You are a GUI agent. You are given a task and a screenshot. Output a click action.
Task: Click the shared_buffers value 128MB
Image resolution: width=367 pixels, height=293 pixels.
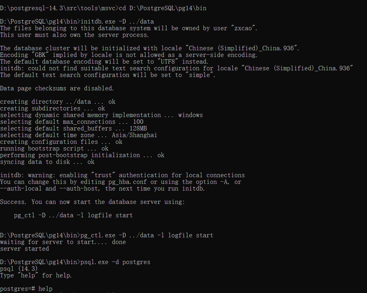click(138, 129)
